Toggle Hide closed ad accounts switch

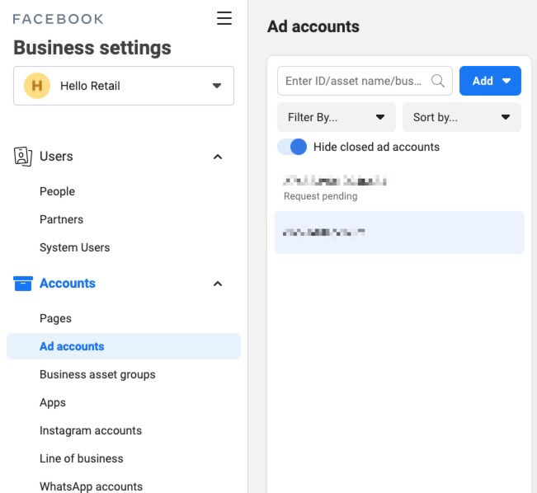coord(292,147)
